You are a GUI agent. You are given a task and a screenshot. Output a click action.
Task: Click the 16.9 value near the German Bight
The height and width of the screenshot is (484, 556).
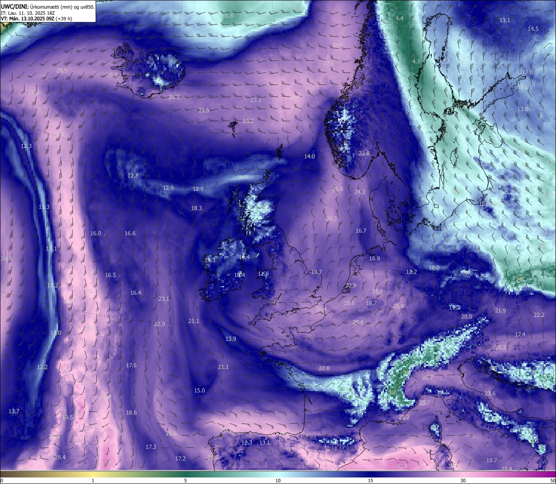374,258
